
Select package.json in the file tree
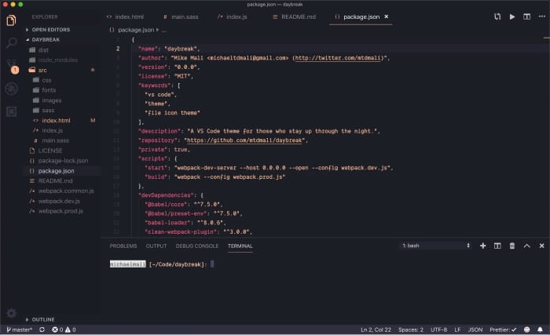[56, 171]
